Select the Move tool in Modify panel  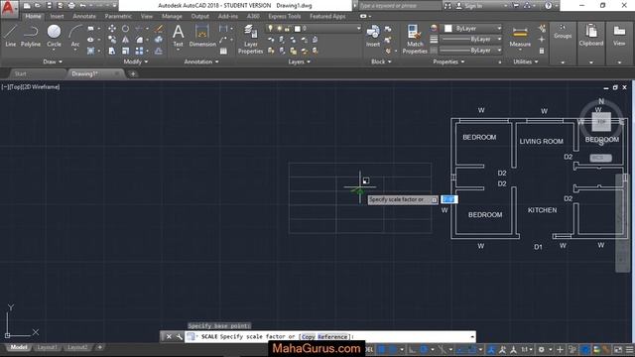click(112, 29)
